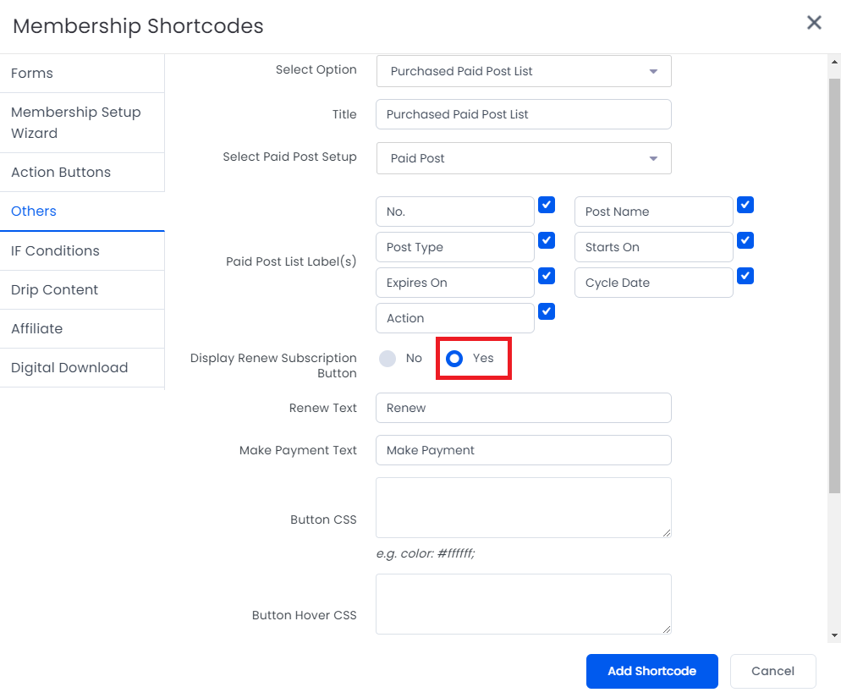
Task: Click into the Renew Text field
Action: click(524, 408)
